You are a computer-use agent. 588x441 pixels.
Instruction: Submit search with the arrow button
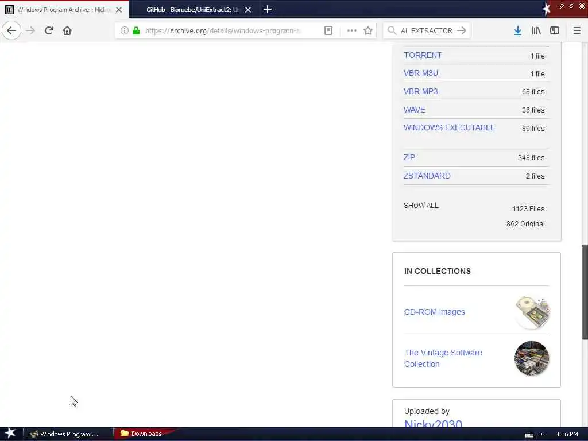pyautogui.click(x=462, y=30)
